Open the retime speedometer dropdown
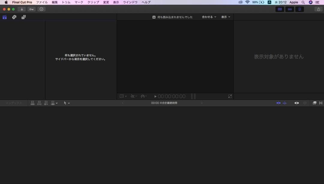The height and width of the screenshot is (184, 324). tap(144, 96)
